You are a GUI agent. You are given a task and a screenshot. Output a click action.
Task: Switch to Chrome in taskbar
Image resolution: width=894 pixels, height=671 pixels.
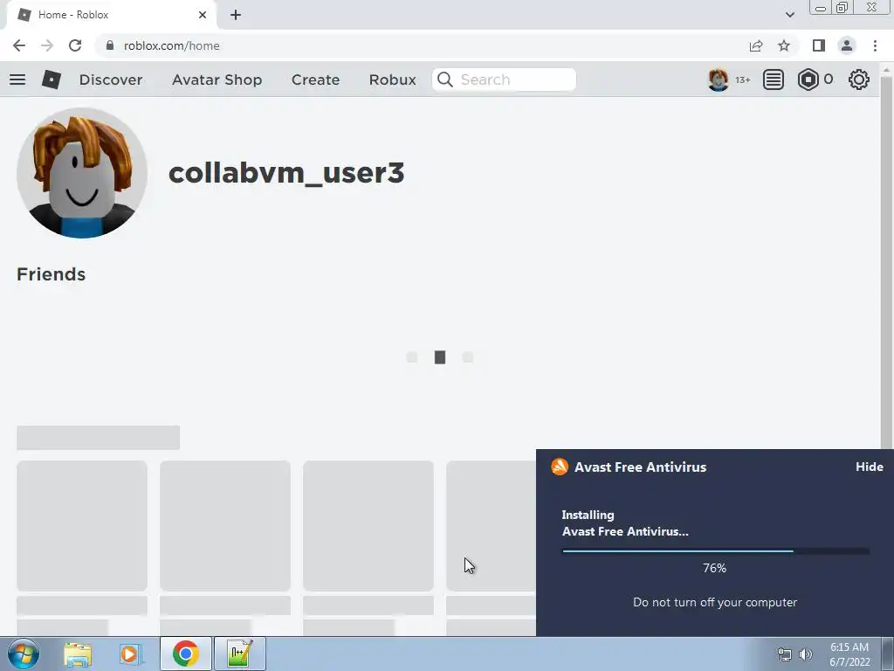pyautogui.click(x=186, y=654)
